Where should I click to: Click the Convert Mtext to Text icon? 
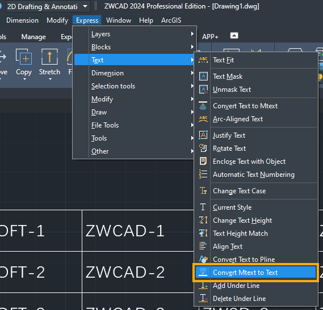pos(203,272)
